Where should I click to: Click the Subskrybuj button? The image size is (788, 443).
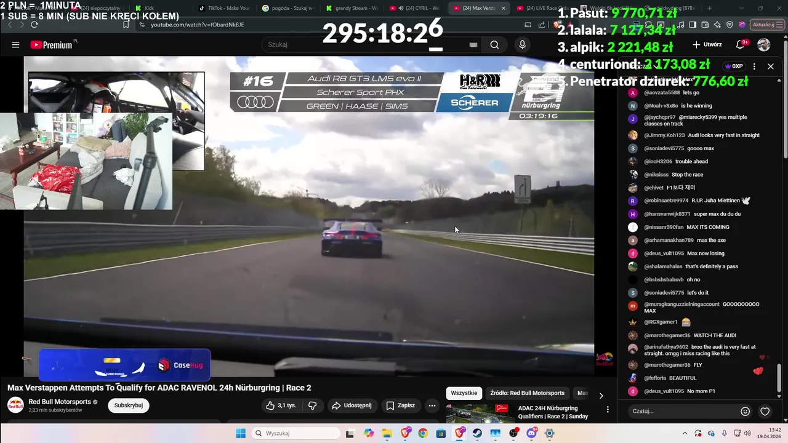(x=129, y=405)
